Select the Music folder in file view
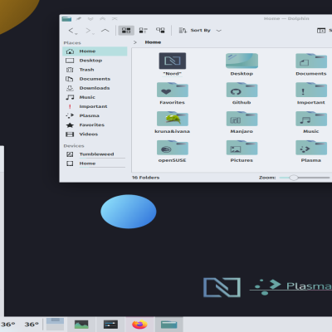 click(311, 119)
